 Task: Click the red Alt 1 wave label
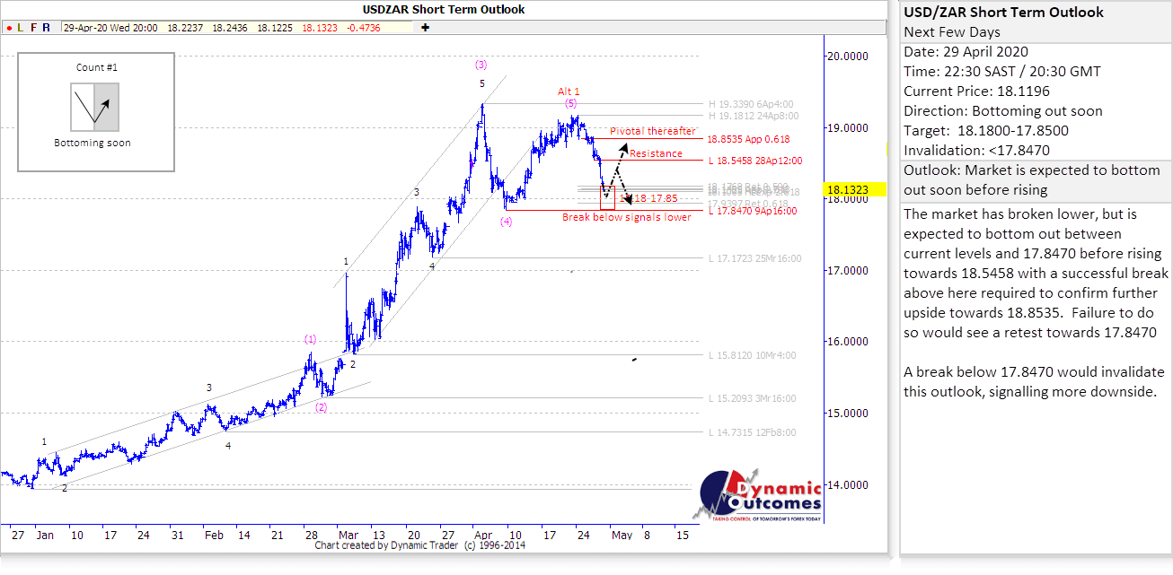(x=569, y=91)
